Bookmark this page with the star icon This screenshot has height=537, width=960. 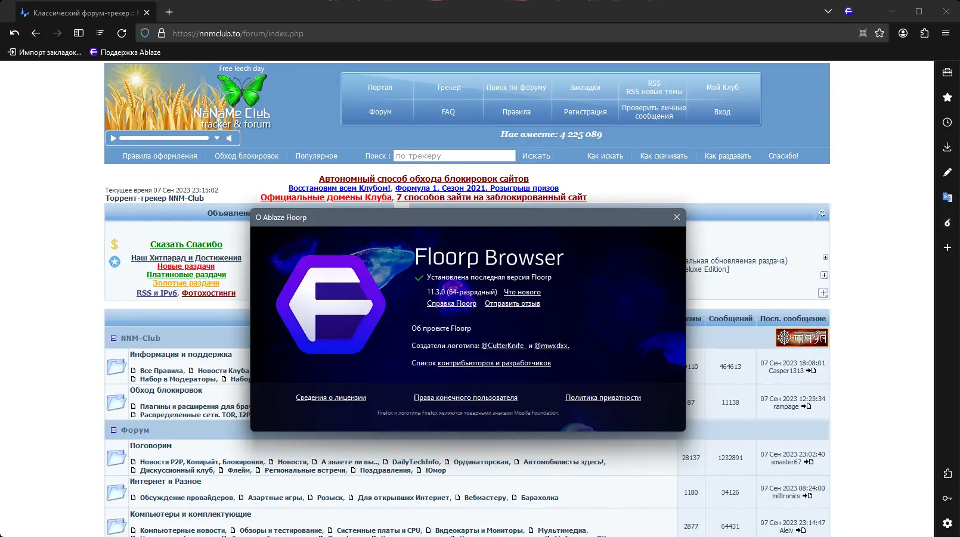tap(880, 33)
